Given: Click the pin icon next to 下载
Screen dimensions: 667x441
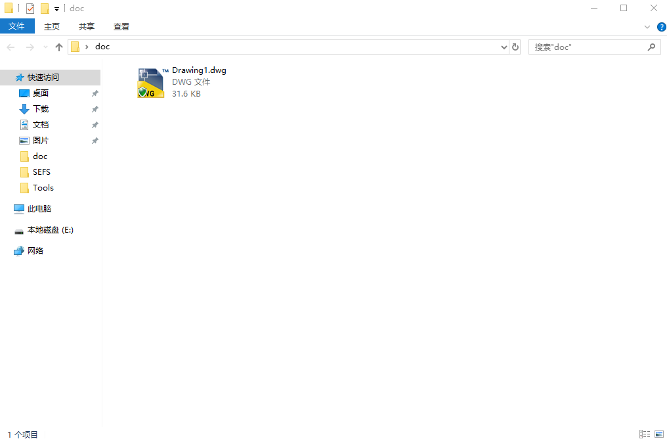Looking at the screenshot, I should point(95,109).
